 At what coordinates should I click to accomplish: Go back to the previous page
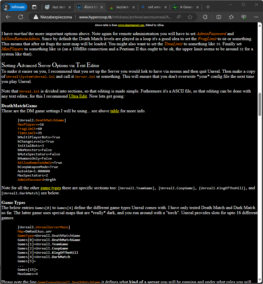8,17
